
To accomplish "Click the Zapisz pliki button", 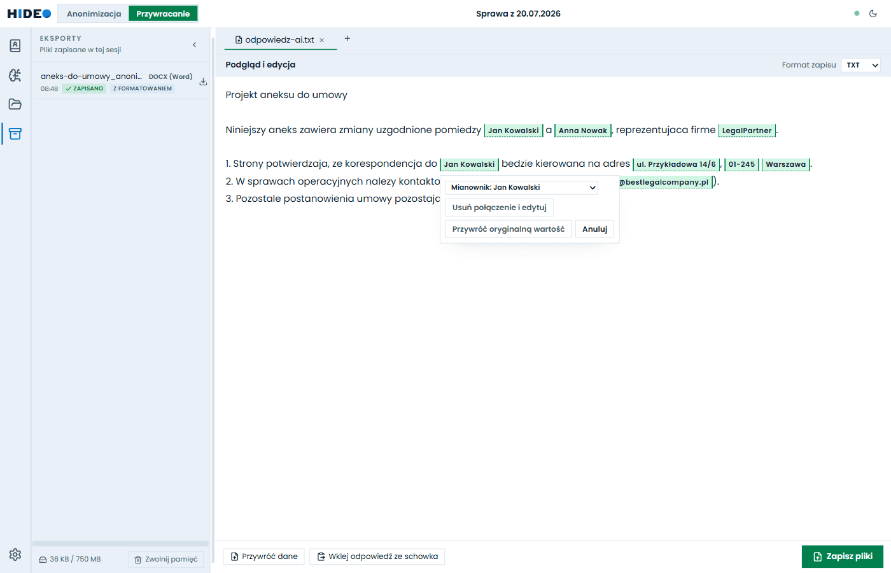I will 843,556.
